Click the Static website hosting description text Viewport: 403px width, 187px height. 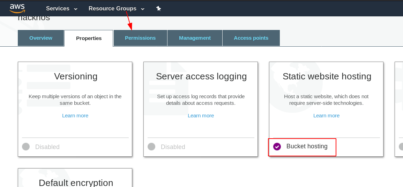click(326, 100)
